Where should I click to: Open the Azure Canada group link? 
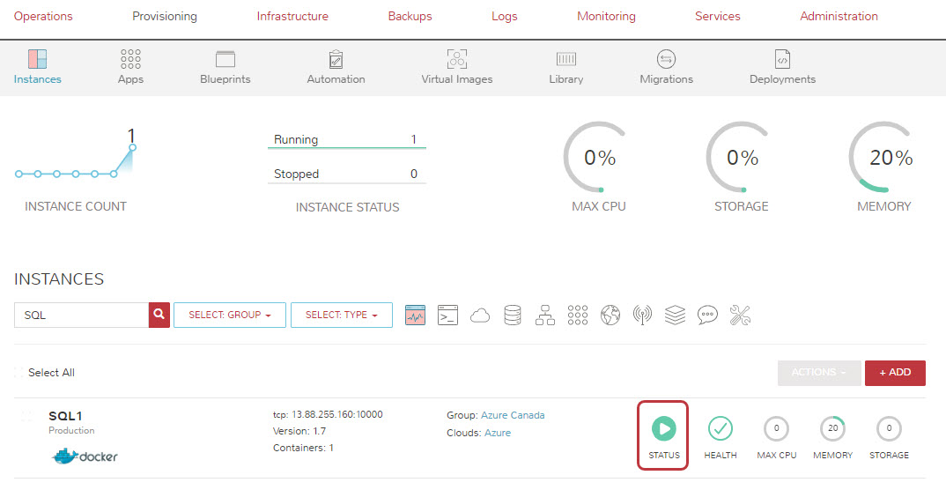[513, 415]
